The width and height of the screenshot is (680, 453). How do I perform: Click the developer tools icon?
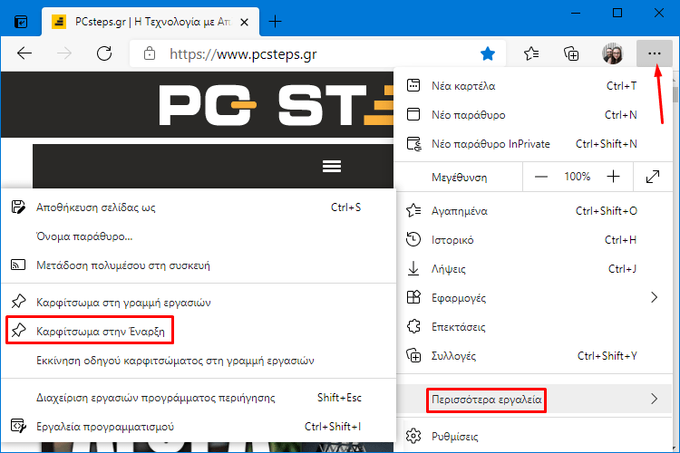point(18,426)
